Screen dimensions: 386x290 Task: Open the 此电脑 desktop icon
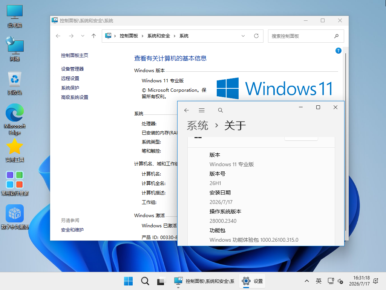coord(15,16)
